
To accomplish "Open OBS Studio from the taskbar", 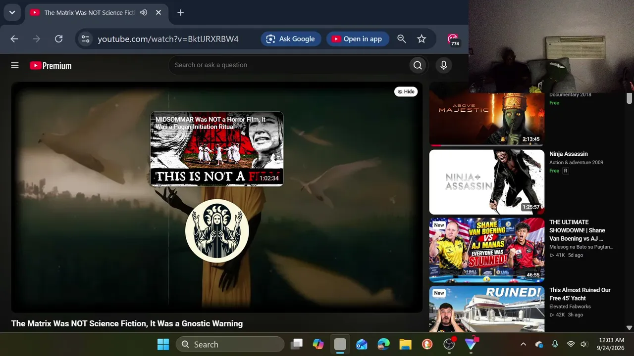I will click(x=449, y=344).
